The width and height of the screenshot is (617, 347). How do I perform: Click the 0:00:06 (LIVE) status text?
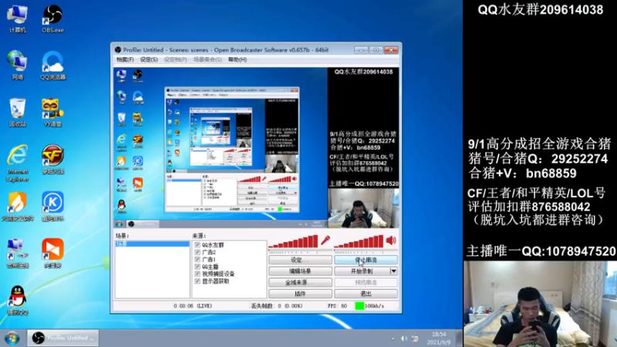click(x=193, y=305)
